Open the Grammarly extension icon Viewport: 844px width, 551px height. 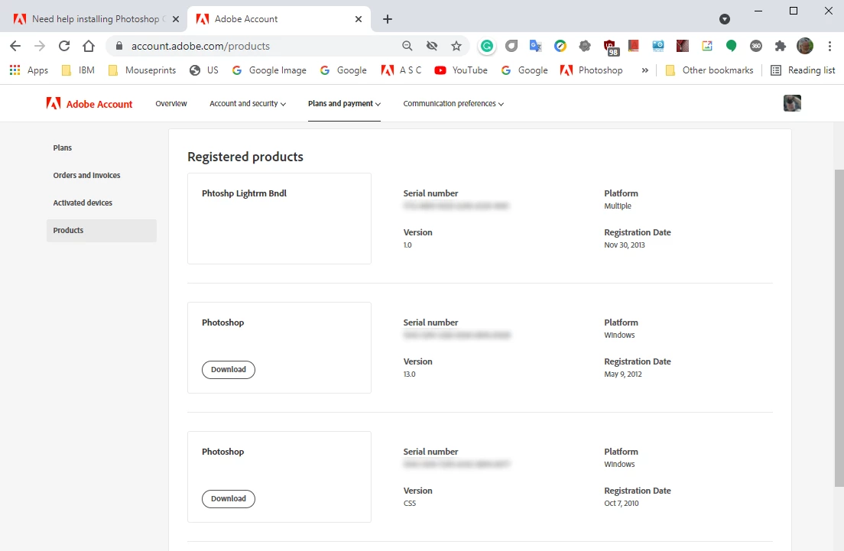pos(486,47)
